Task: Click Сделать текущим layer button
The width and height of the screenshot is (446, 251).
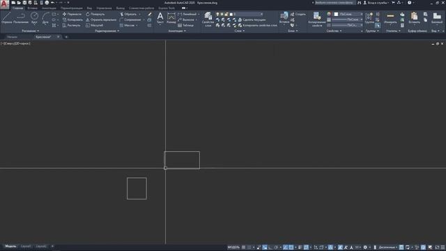Action: [x=252, y=20]
